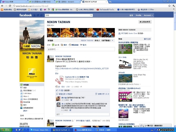View all 6 comments link
This screenshot has height=132, width=176.
click(x=66, y=94)
